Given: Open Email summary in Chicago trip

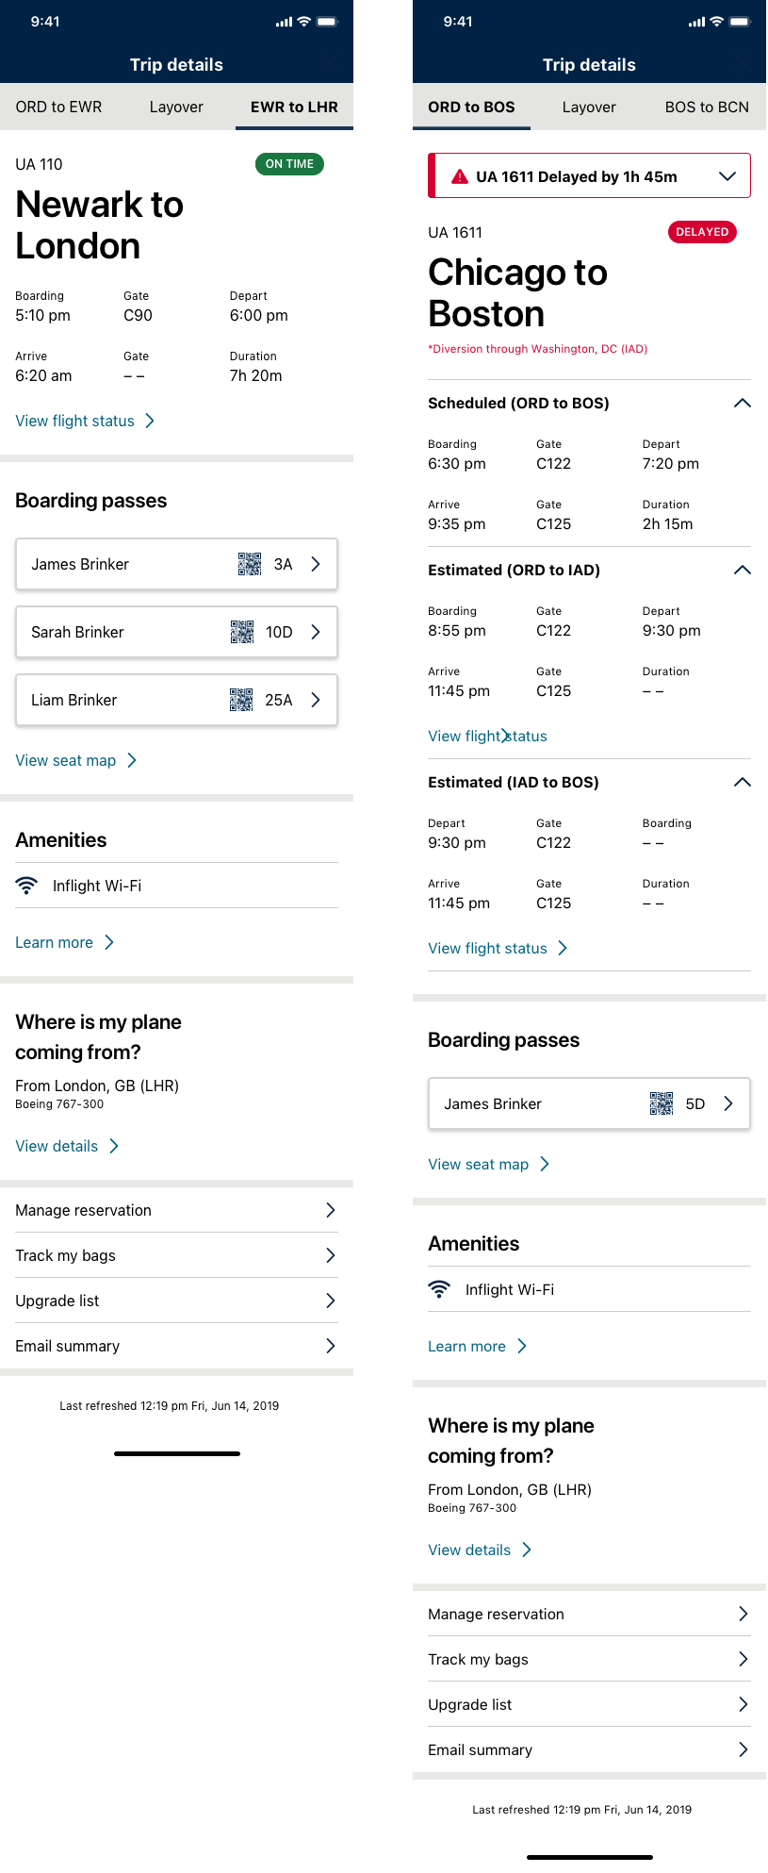Looking at the screenshot, I should [x=589, y=1749].
